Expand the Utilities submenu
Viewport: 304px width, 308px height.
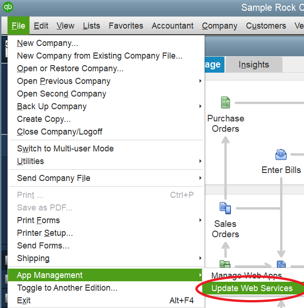tap(30, 161)
